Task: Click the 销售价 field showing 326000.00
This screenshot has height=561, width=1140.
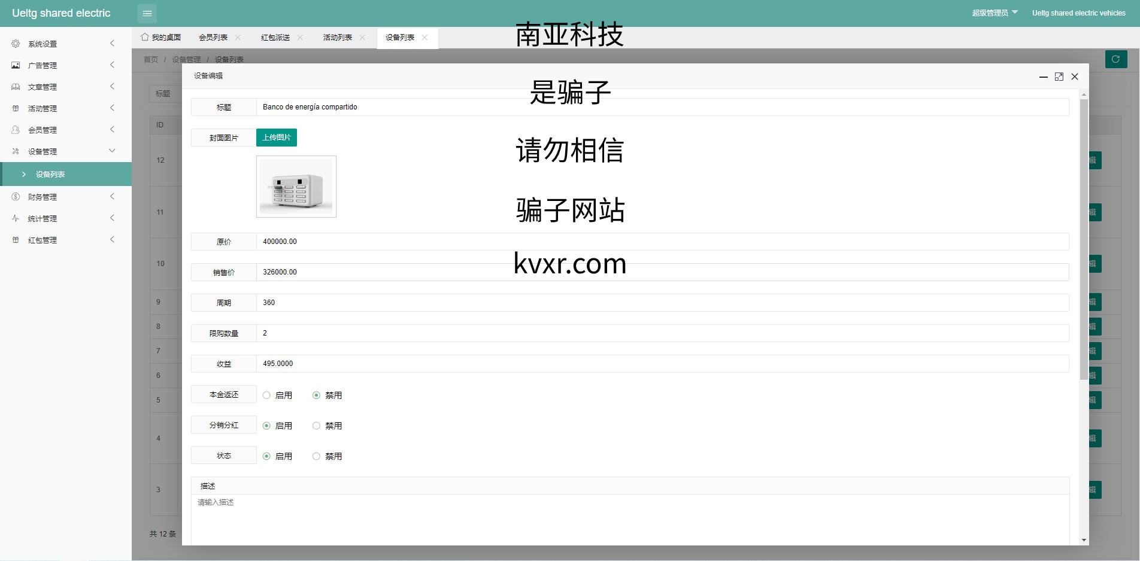Action: (662, 272)
